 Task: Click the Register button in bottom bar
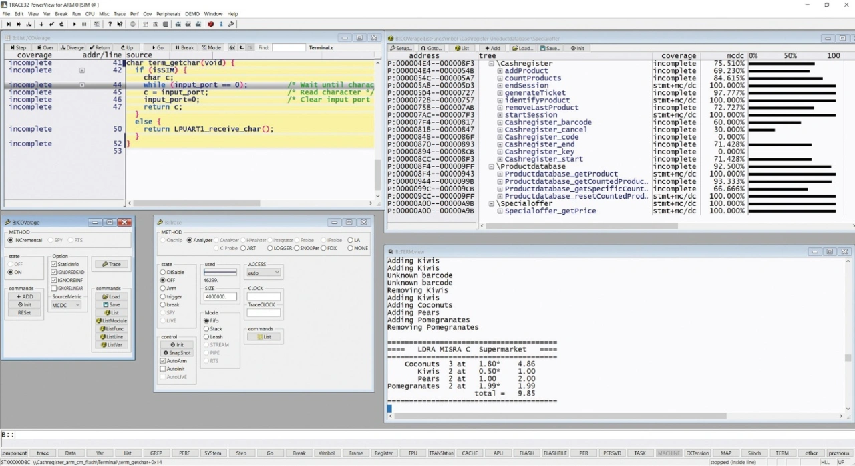(x=383, y=453)
